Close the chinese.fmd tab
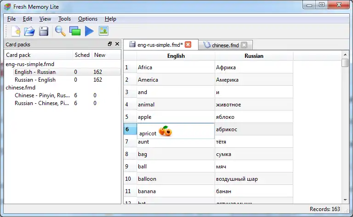The width and height of the screenshot is (353, 217). [244, 45]
